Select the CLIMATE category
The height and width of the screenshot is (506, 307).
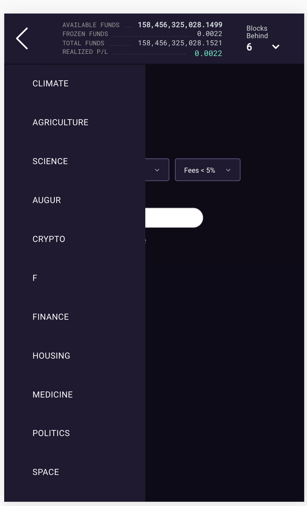[x=50, y=84]
